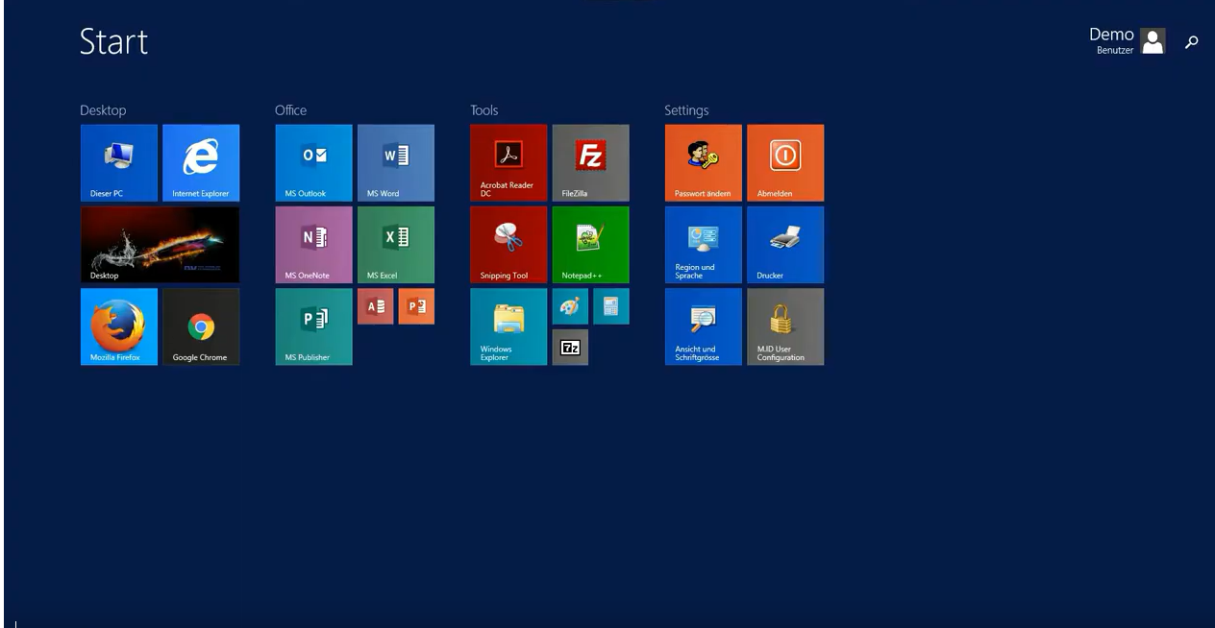Open MS Word tile
The width and height of the screenshot is (1215, 628).
pyautogui.click(x=395, y=162)
